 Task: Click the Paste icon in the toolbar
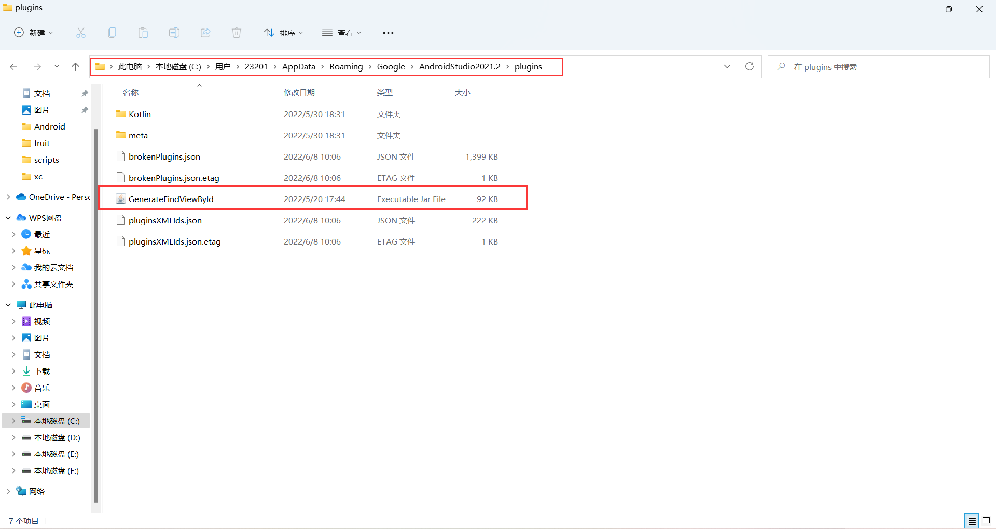[143, 33]
